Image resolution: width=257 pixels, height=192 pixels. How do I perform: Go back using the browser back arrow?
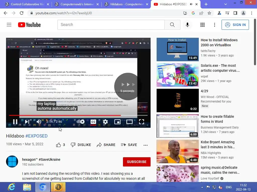pyautogui.click(x=6, y=13)
